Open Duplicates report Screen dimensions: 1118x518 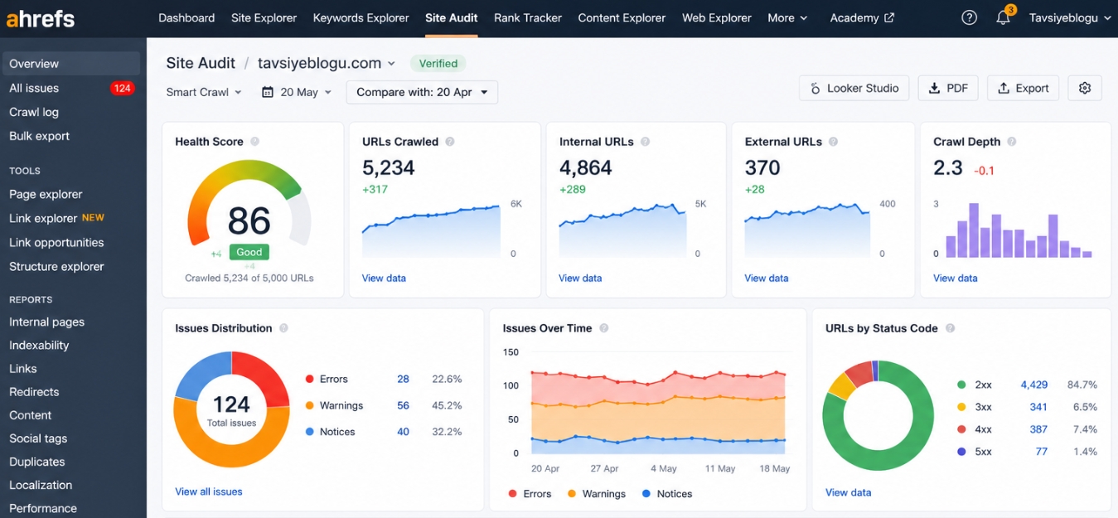pos(37,462)
